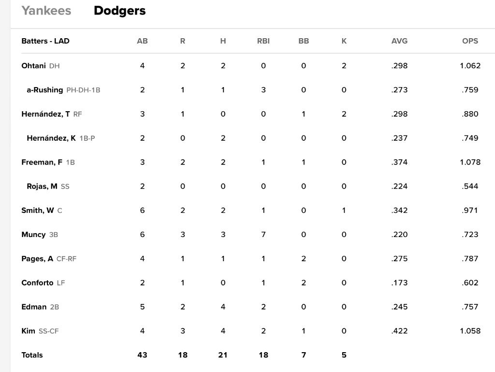The image size is (495, 372).
Task: Click the RBI column header
Action: (263, 41)
